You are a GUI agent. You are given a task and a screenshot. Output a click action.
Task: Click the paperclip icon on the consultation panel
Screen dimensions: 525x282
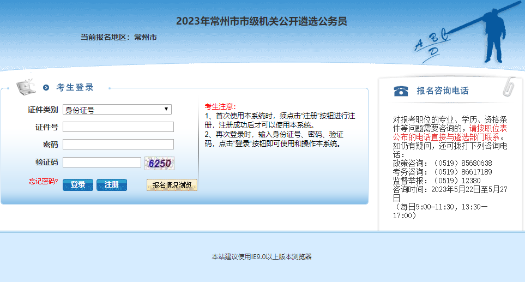[510, 87]
